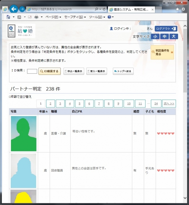Screen dimensions: 189x205
Task: Click the favorites star icon
Action: 177,9
